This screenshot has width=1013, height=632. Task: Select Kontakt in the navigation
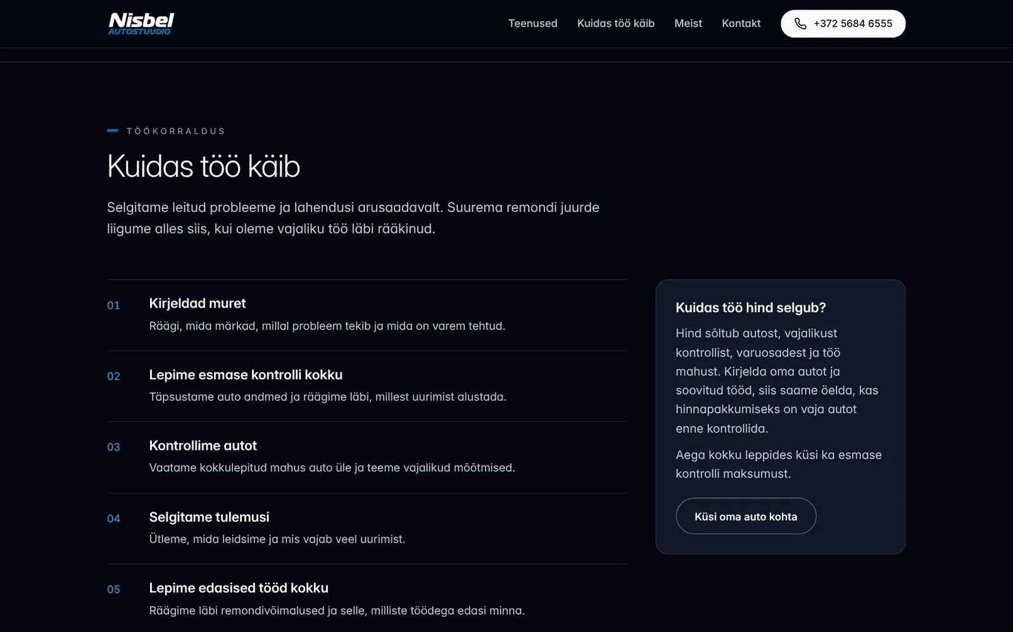(741, 23)
